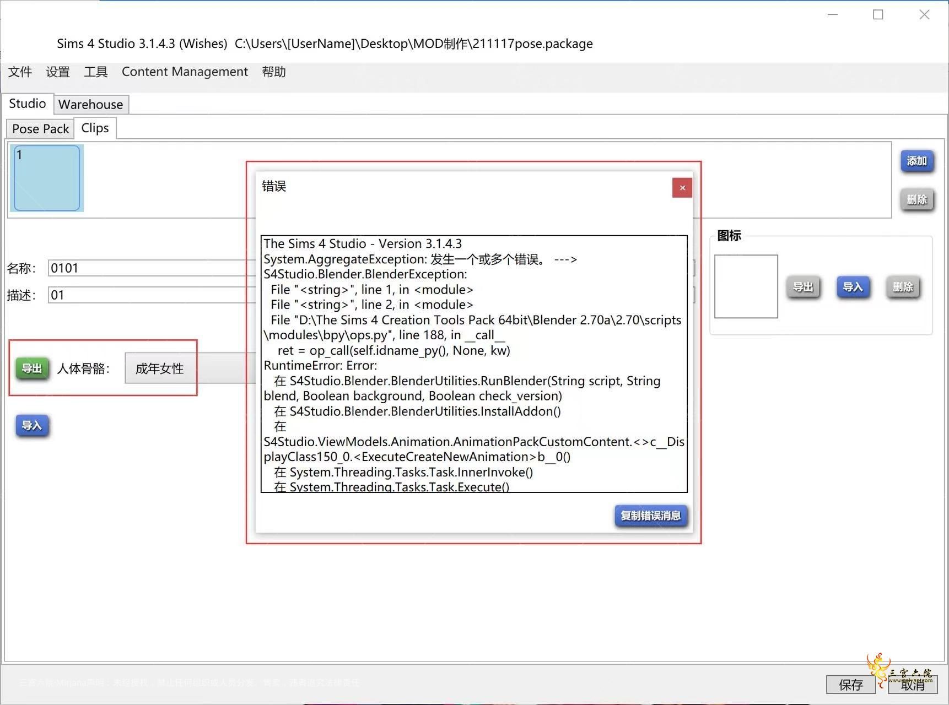949x705 pixels.
Task: Open the 帮助 menu
Action: 274,72
